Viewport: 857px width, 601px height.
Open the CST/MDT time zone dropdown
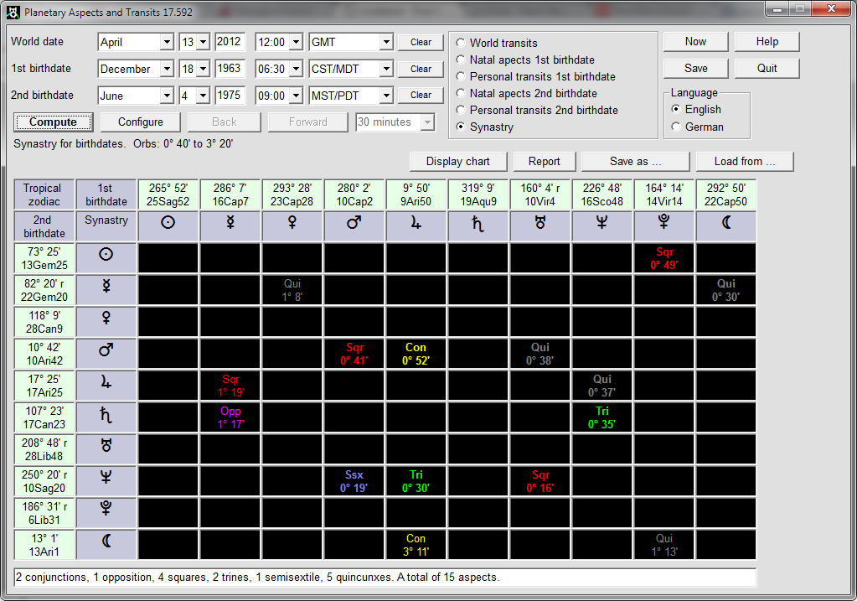click(x=386, y=69)
